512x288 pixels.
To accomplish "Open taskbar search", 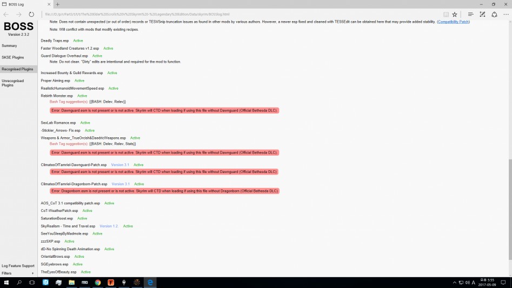I will (19, 283).
